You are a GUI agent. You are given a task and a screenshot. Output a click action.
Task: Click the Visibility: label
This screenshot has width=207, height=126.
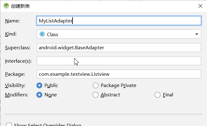coord(15,85)
